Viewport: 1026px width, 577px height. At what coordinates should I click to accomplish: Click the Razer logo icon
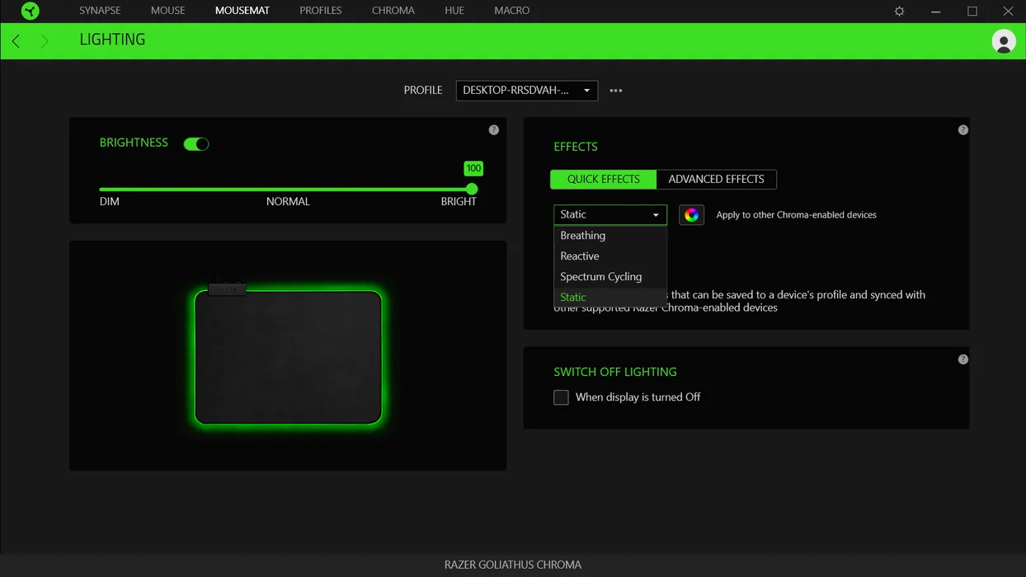coord(30,11)
